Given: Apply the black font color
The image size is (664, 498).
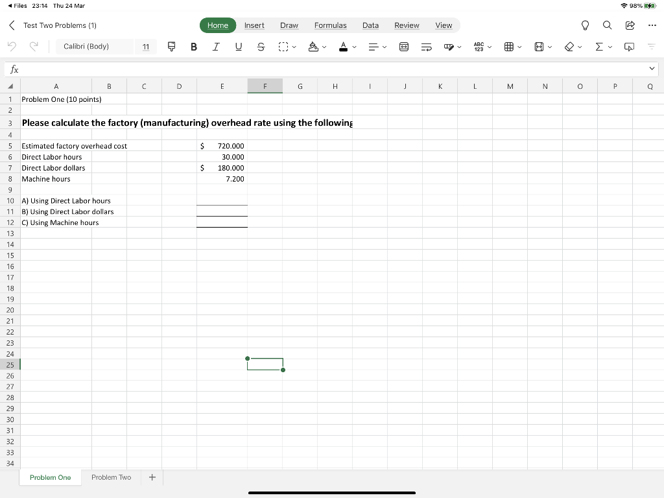Looking at the screenshot, I should pyautogui.click(x=344, y=47).
